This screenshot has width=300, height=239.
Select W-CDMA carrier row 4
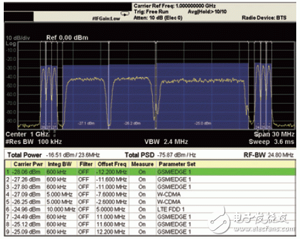[150, 195]
